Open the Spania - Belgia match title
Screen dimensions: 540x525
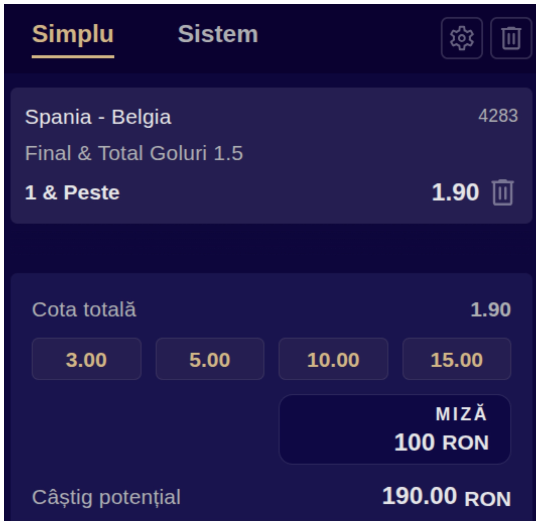[98, 117]
